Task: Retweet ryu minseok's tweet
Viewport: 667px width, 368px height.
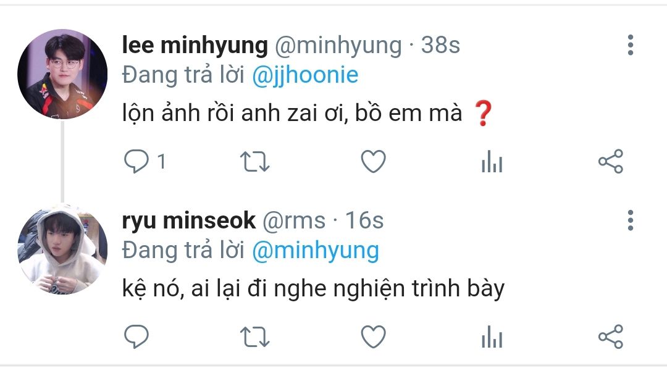Action: point(254,337)
